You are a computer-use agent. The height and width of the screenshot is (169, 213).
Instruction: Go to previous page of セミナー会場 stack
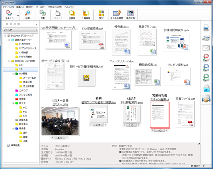pyautogui.click(x=53, y=138)
